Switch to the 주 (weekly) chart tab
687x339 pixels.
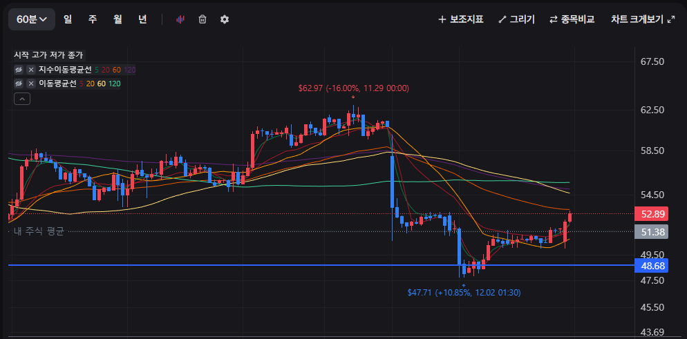pyautogui.click(x=93, y=19)
